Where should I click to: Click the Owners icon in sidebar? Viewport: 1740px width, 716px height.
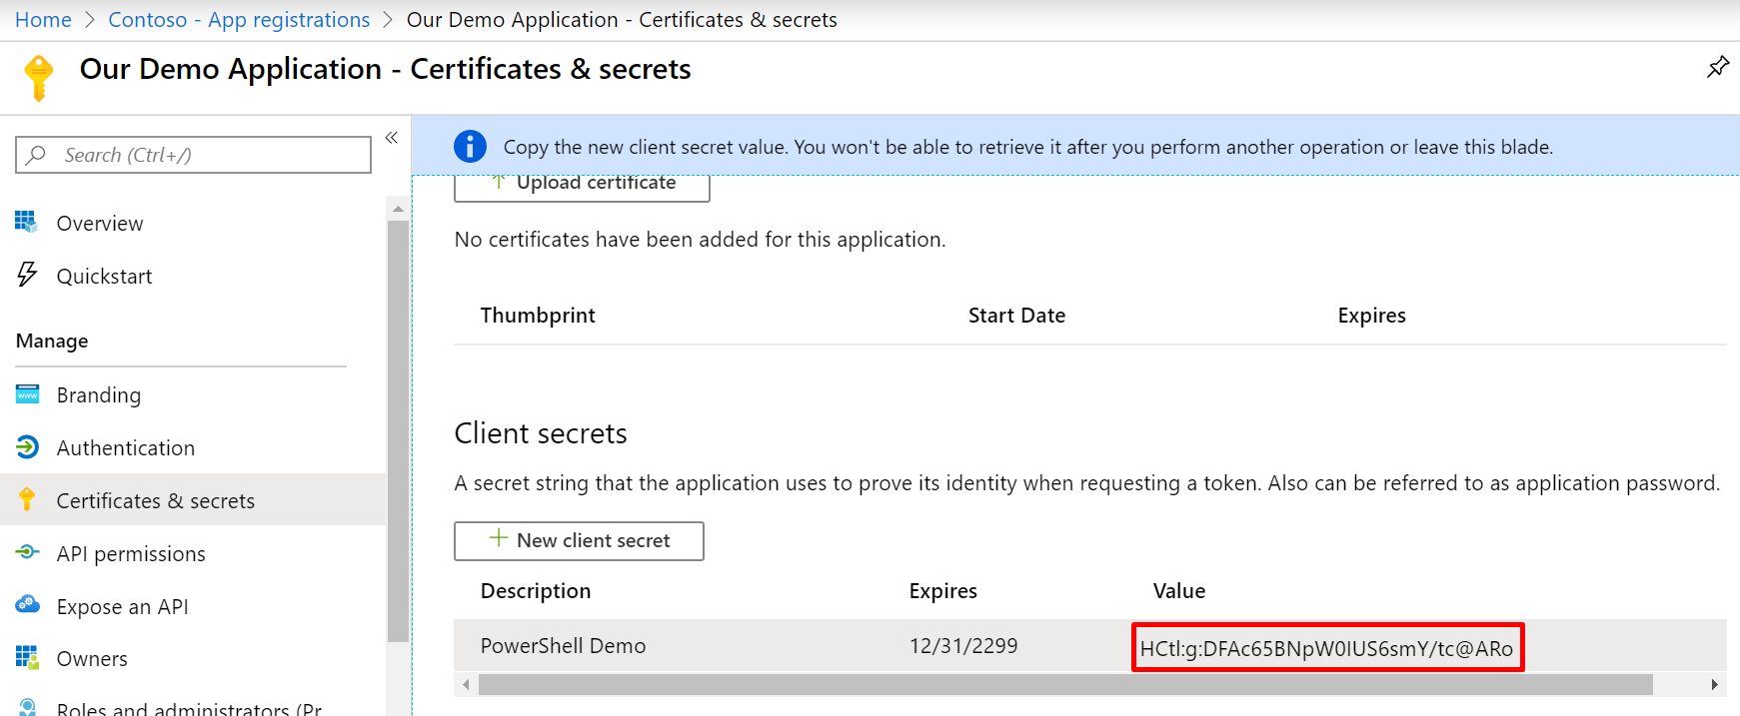[27, 658]
